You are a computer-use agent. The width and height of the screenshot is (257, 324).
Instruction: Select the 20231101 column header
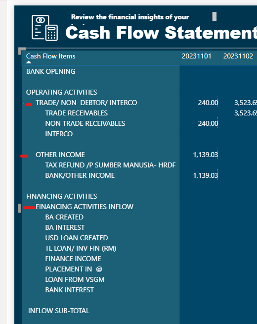[x=196, y=56]
